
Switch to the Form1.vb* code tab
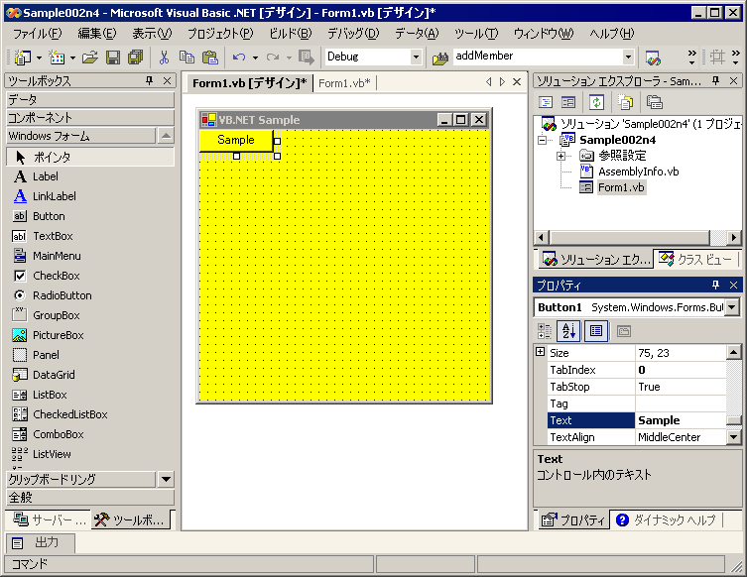344,83
